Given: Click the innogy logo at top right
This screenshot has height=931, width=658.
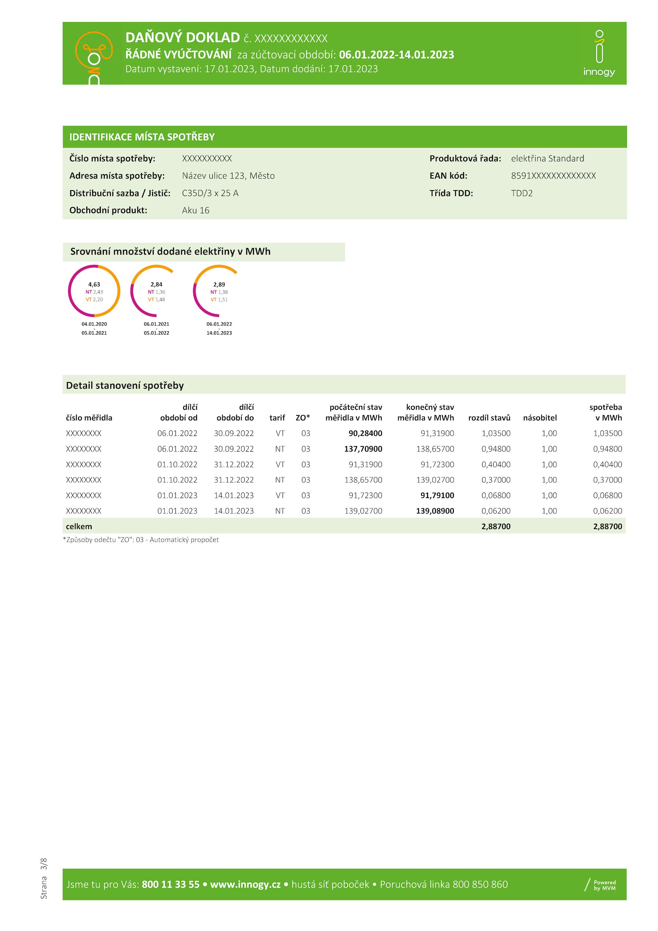Looking at the screenshot, I should [x=599, y=53].
